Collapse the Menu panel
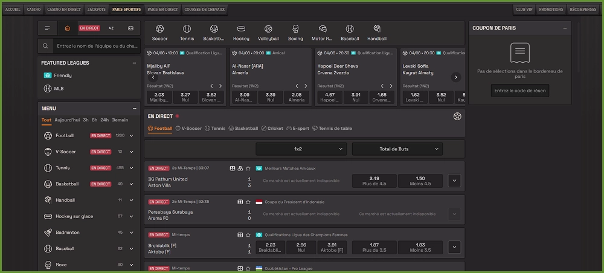Screen dimensions: 604x273 [x=134, y=109]
